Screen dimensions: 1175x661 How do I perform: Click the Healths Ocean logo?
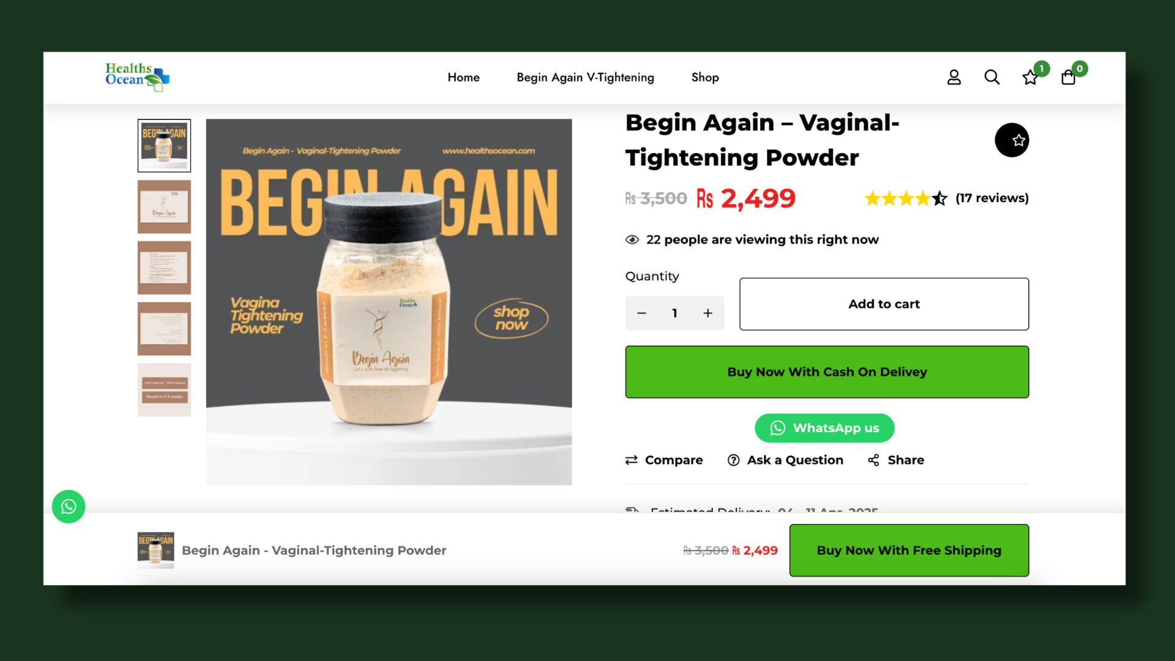click(137, 77)
